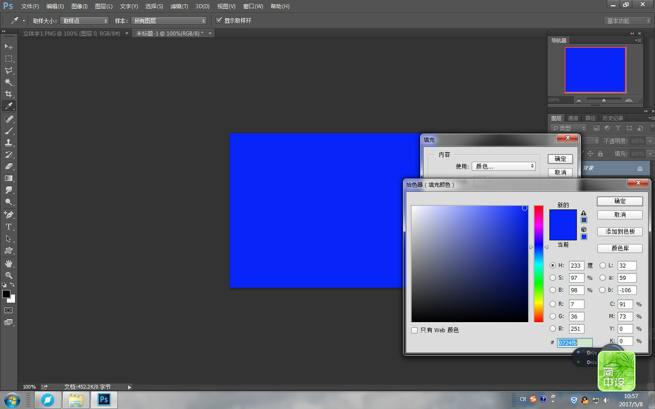Click the hex color input field
Image resolution: width=655 pixels, height=409 pixels.
(x=575, y=343)
